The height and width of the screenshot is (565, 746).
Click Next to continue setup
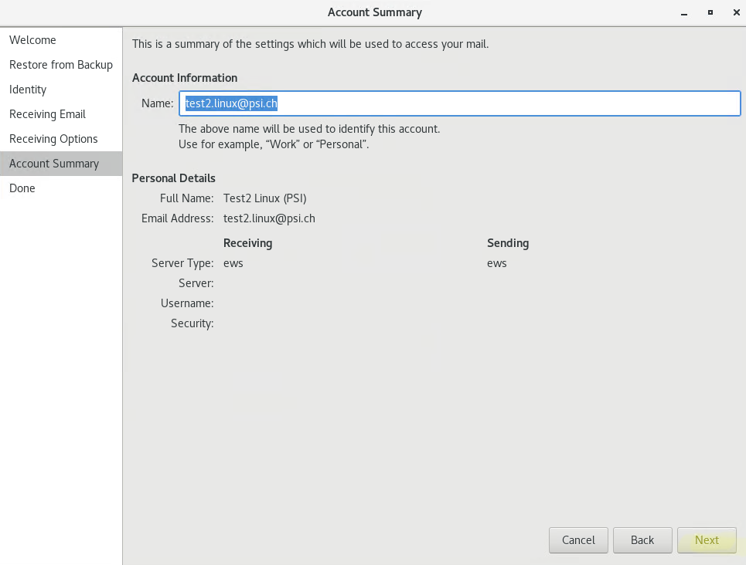707,540
